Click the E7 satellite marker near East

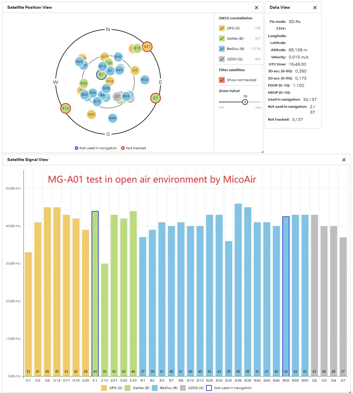tap(155, 98)
